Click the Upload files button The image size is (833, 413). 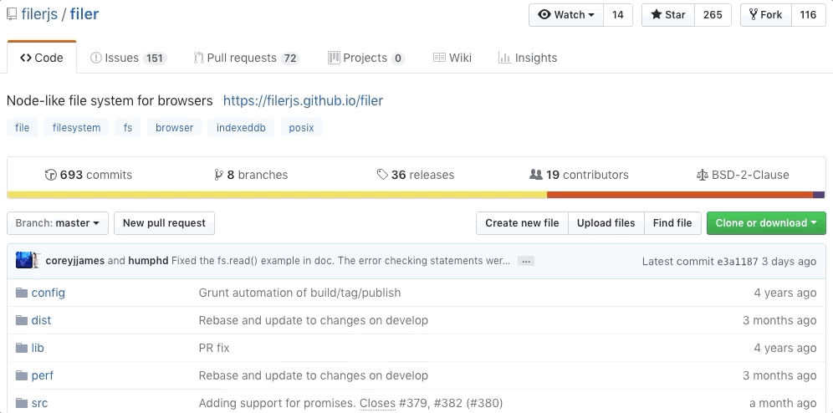[x=606, y=223]
